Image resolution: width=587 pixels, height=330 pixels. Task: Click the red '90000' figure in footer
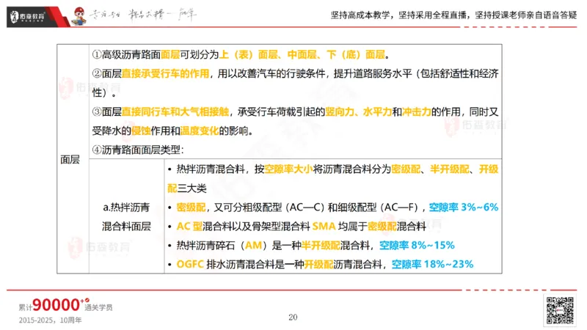tap(56, 305)
